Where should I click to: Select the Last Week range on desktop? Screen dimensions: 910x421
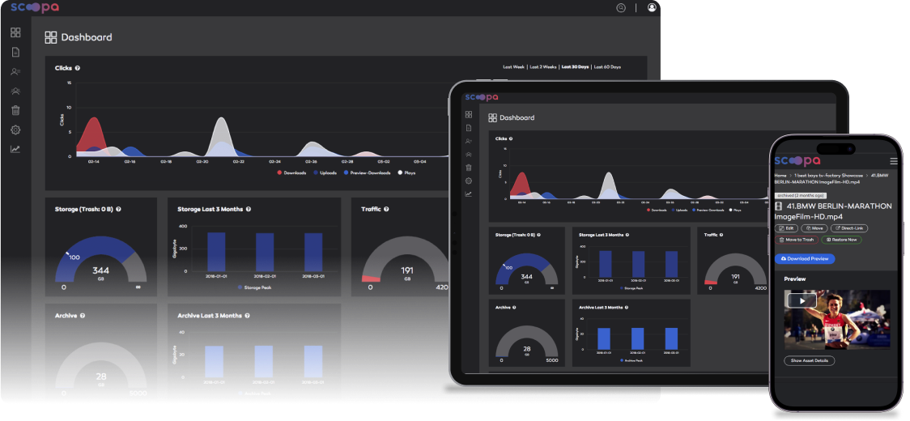(x=513, y=66)
